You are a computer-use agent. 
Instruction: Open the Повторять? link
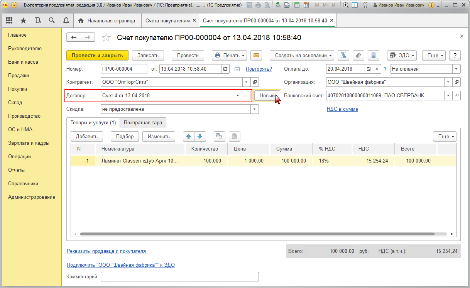(259, 69)
